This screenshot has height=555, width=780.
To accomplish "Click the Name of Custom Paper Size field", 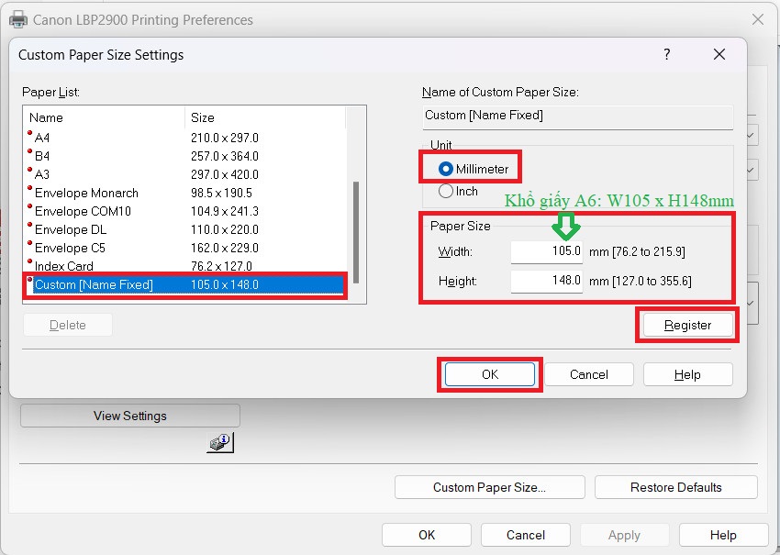I will point(577,117).
